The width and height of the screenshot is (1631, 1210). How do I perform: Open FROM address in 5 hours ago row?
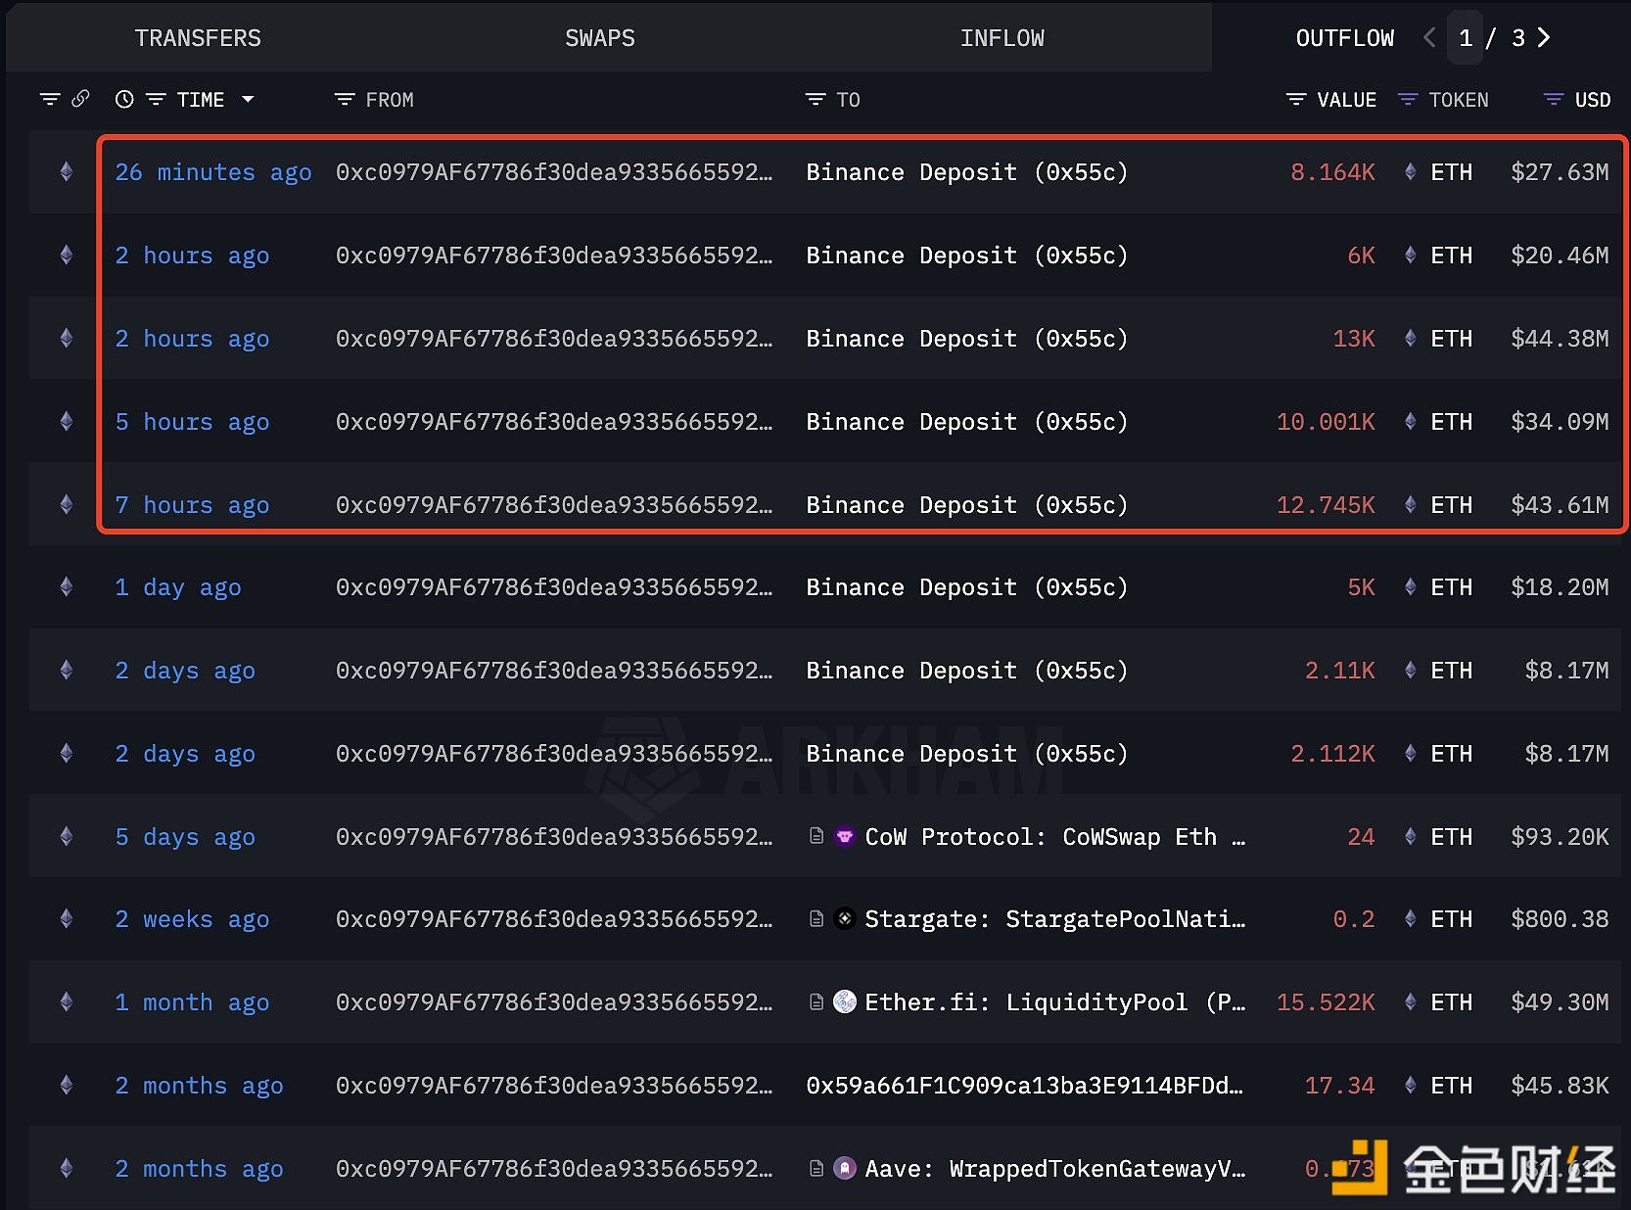554,422
